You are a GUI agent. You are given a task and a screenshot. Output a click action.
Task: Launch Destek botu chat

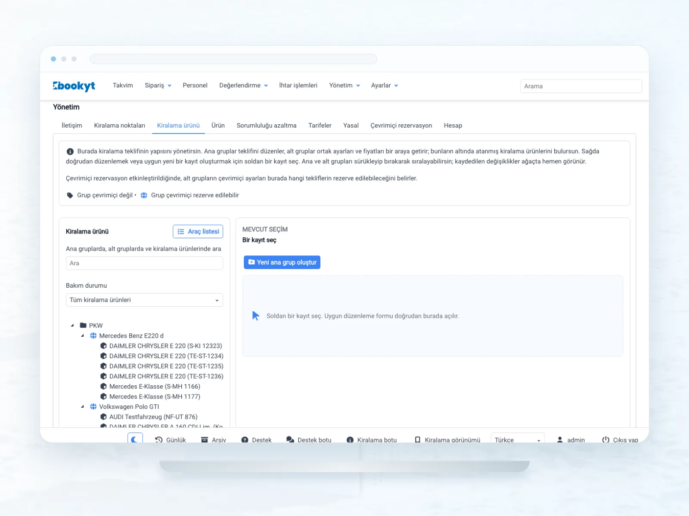point(309,439)
